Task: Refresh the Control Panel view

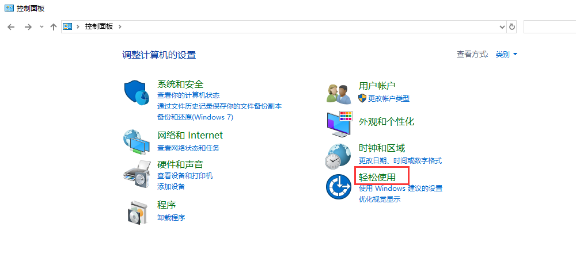Action: pos(511,27)
